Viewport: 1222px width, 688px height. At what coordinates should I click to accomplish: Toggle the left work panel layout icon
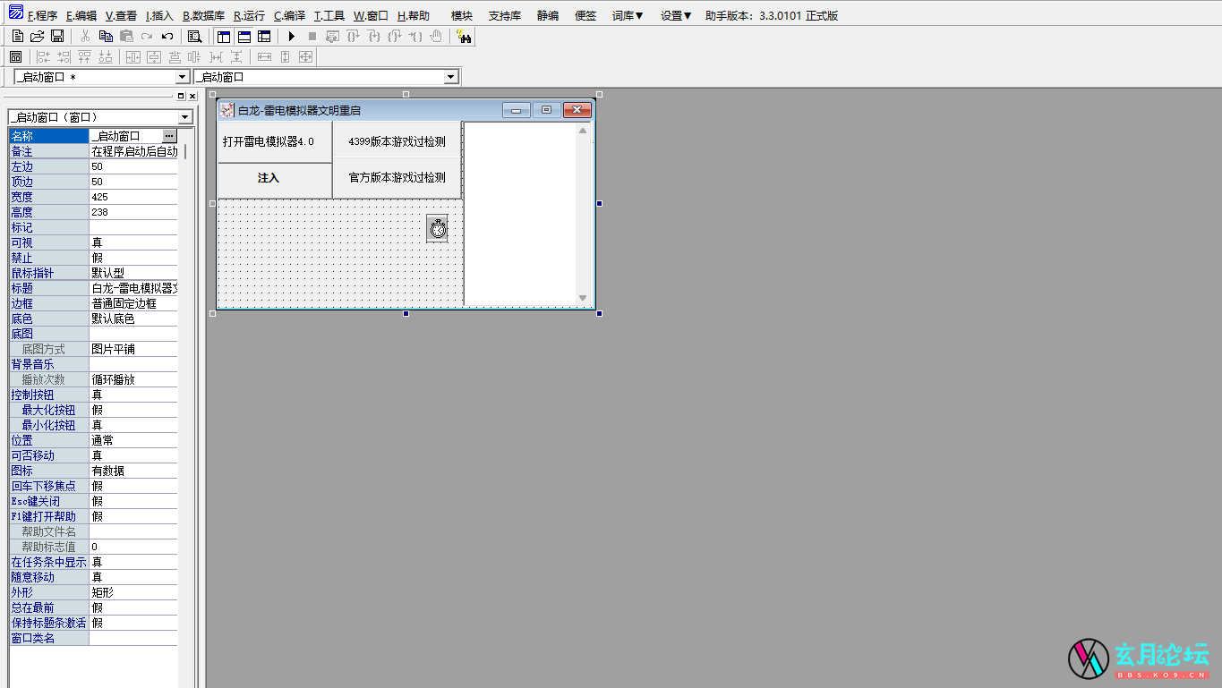pyautogui.click(x=223, y=37)
